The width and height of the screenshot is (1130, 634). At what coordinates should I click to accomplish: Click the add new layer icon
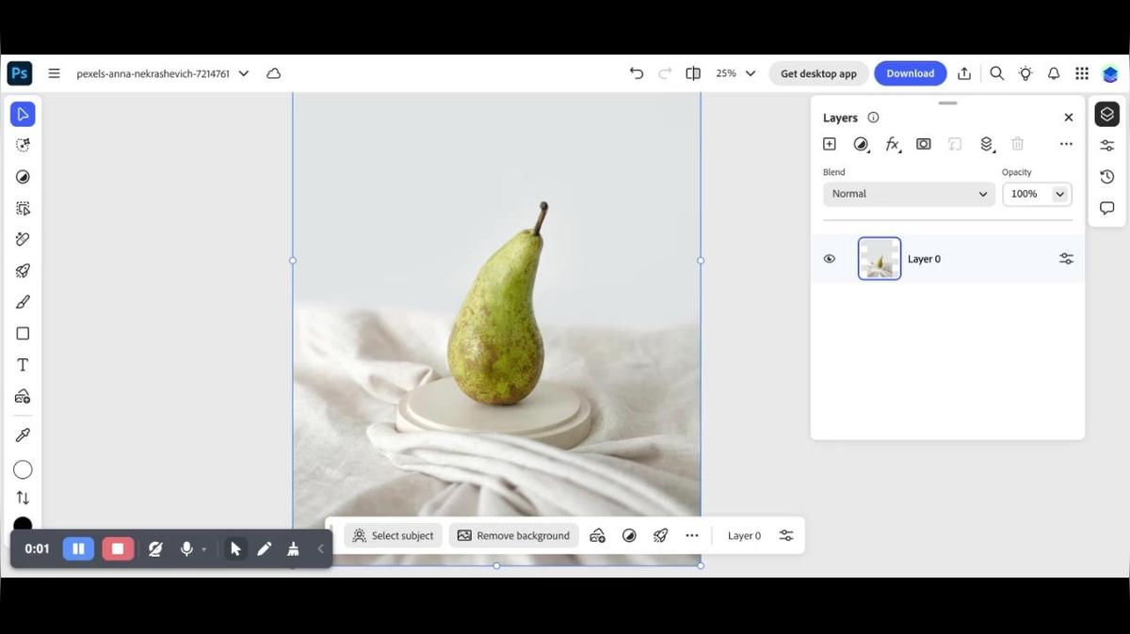click(x=829, y=144)
